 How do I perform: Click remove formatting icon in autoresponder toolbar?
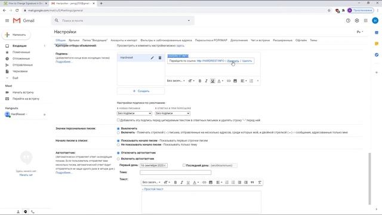[260, 182]
